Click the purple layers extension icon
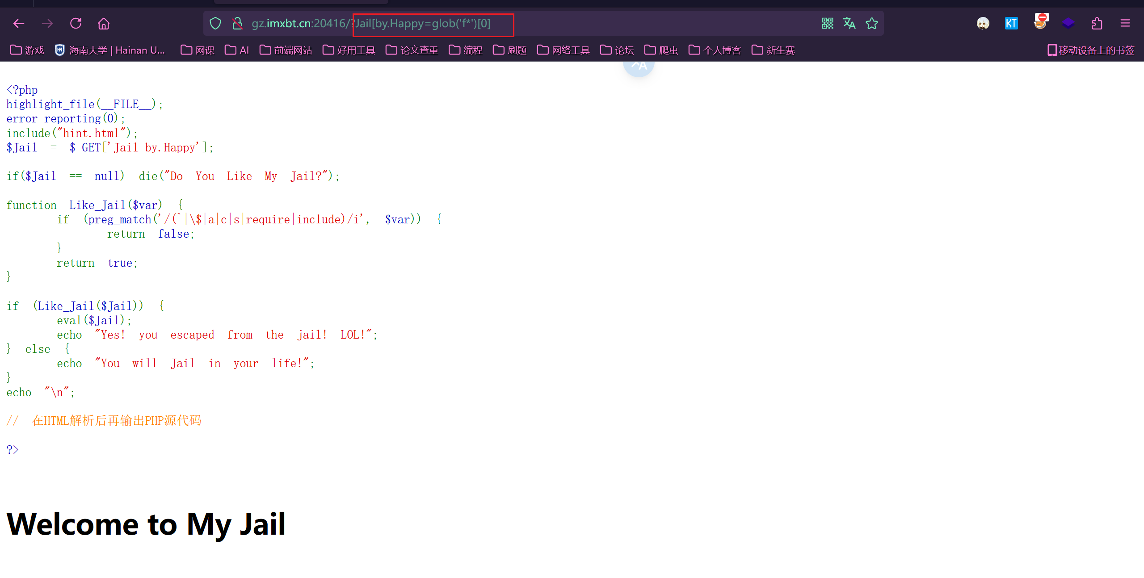The height and width of the screenshot is (578, 1144). click(1068, 23)
